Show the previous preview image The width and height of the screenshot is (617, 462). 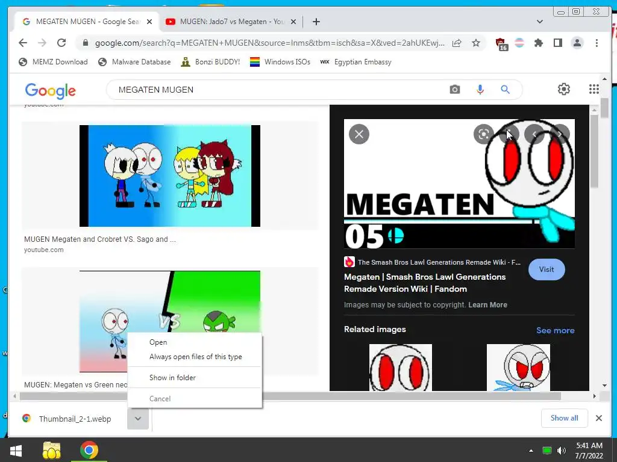tap(534, 134)
